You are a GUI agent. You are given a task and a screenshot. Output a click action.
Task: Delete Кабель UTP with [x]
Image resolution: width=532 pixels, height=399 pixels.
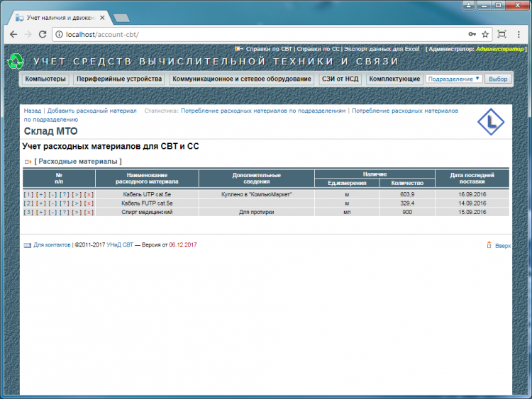coord(89,195)
